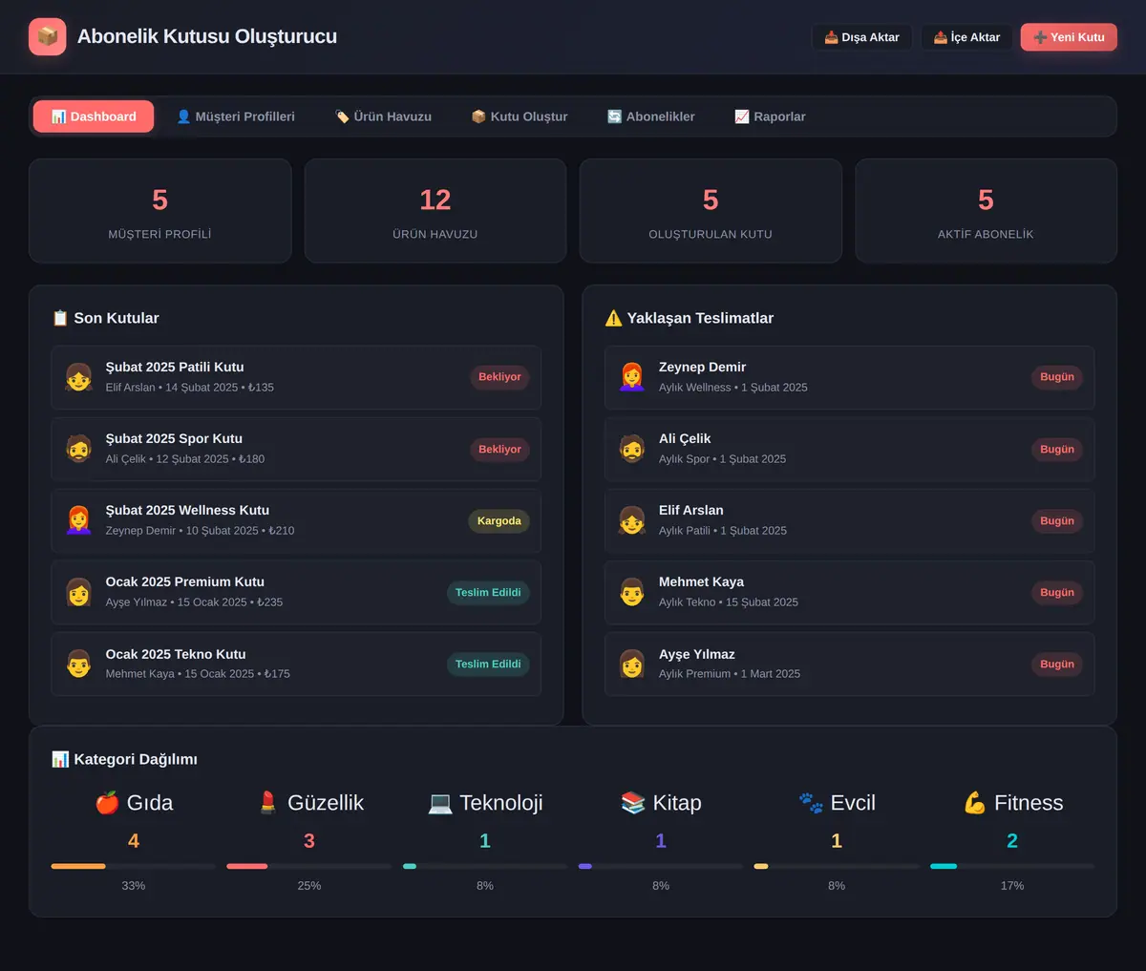Open the Aktif Abonelik stat card

point(986,211)
